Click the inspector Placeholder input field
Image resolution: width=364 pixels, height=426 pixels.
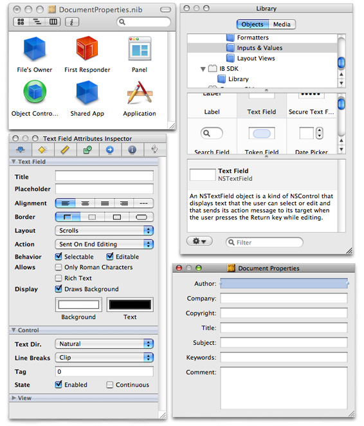104,189
